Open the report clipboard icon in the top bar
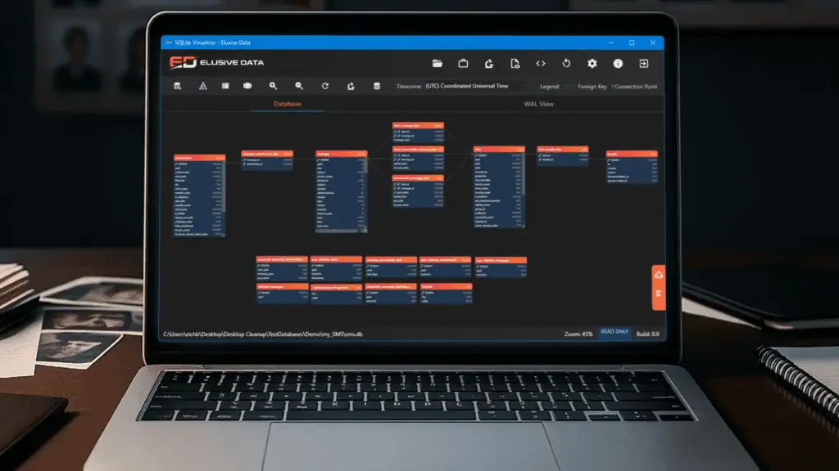 [x=464, y=65]
